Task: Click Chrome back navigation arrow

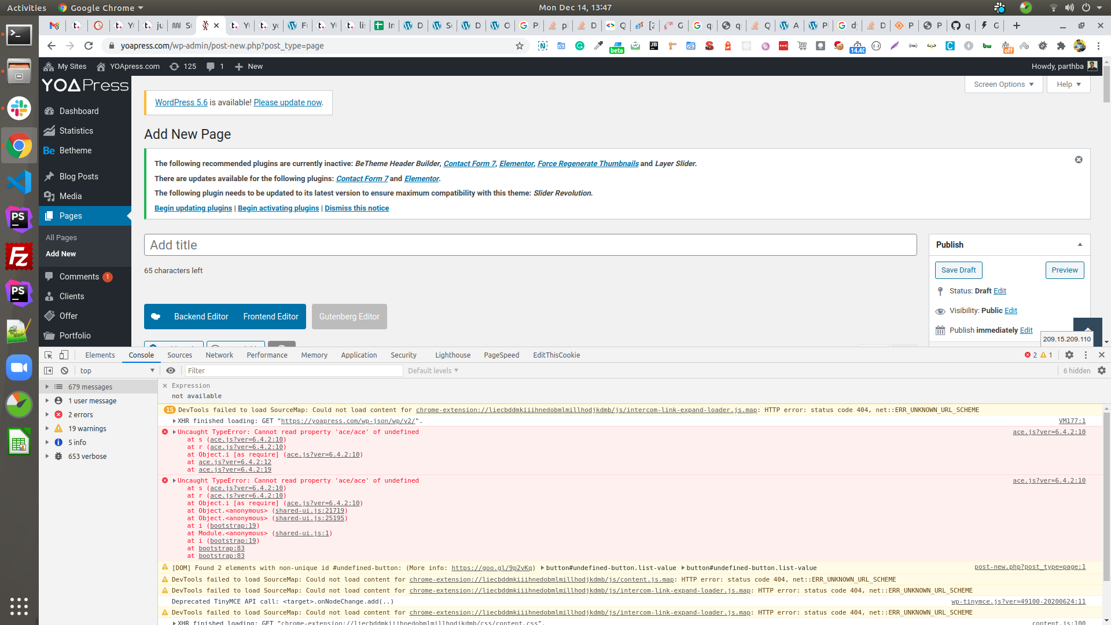Action: coord(51,46)
